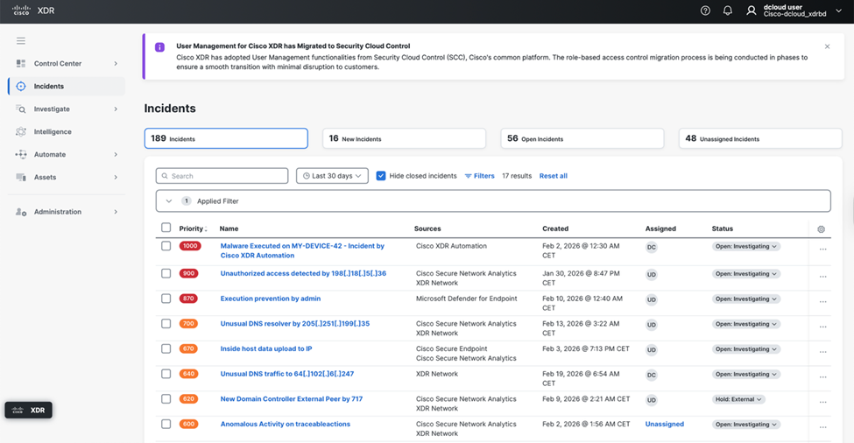Dismiss the User Management migration banner
Viewport: 854px width, 443px height.
827,46
